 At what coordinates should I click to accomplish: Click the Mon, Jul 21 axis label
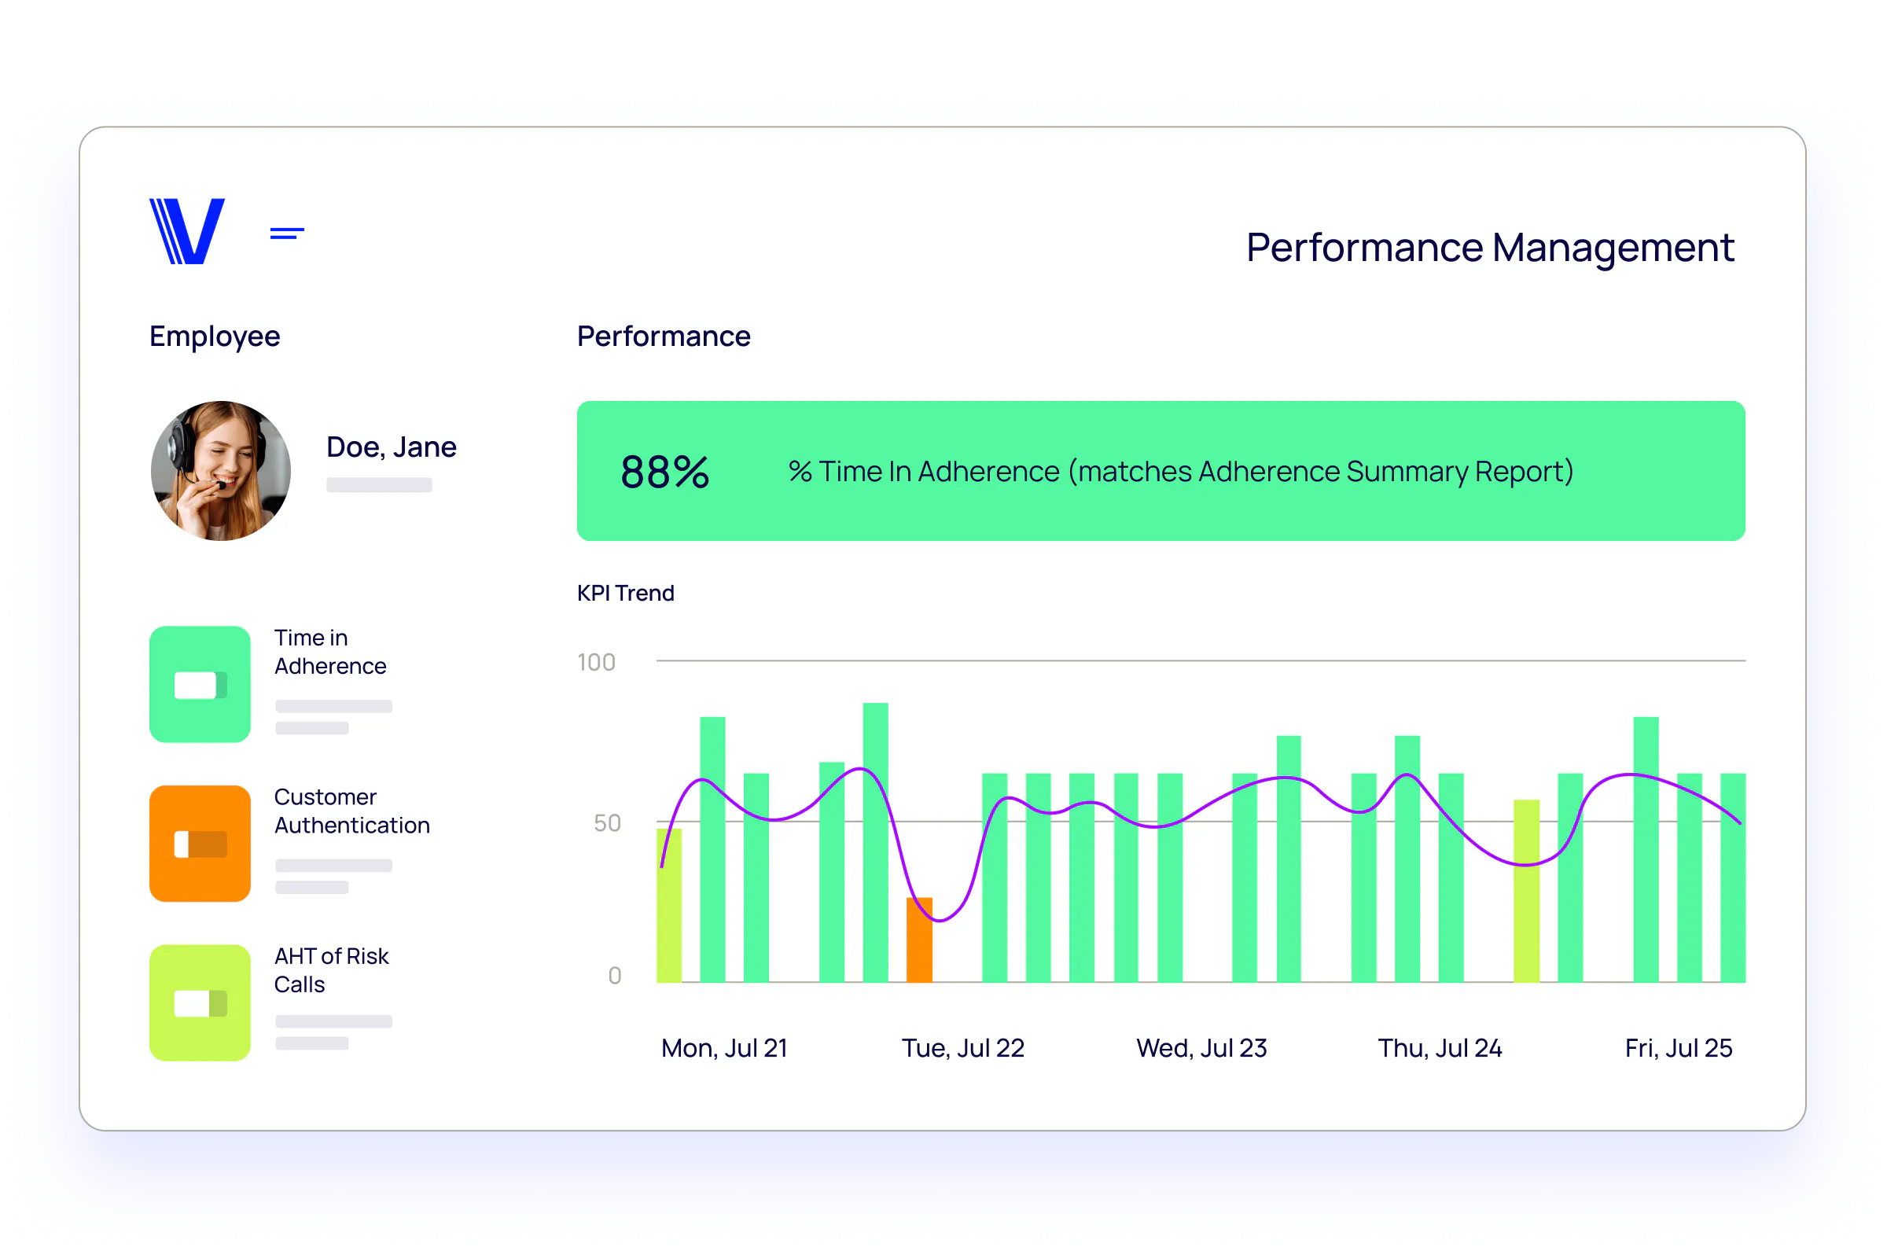coord(724,1048)
